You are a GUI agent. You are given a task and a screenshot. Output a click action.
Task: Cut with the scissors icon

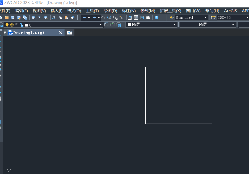point(54,18)
